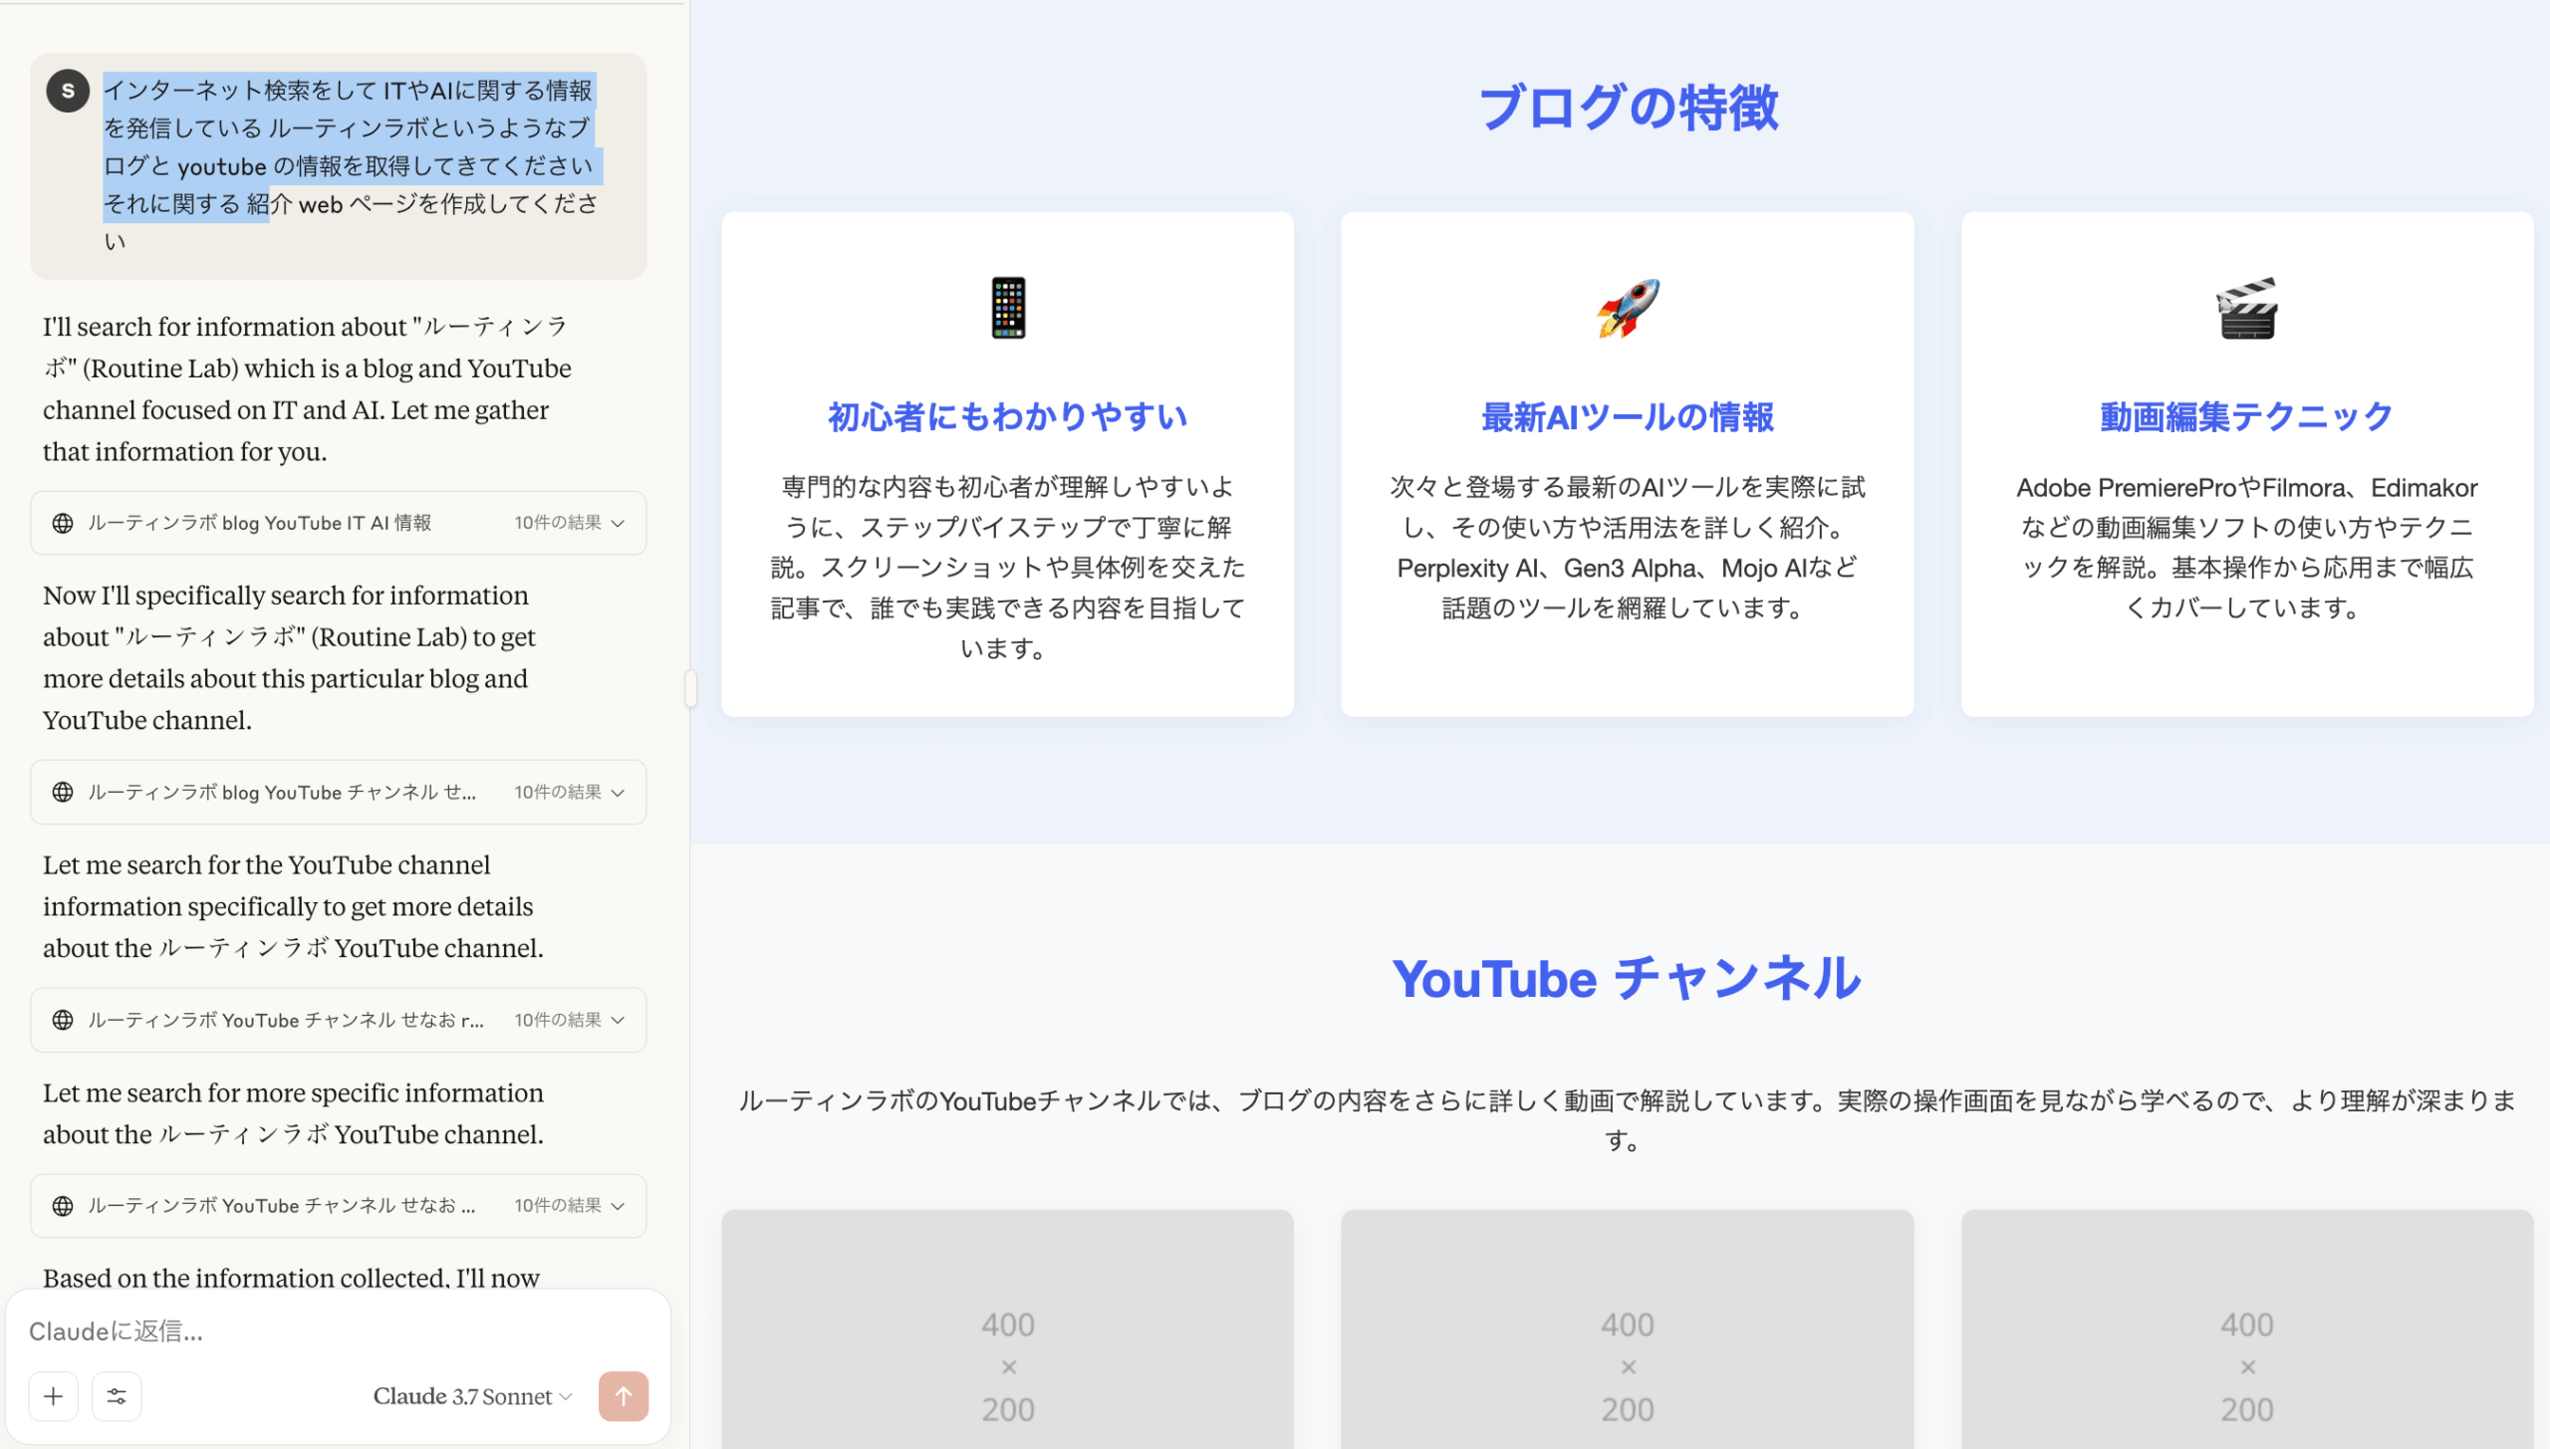The width and height of the screenshot is (2550, 1449).
Task: Click the '最新AIツールの情報' card heading
Action: pyautogui.click(x=1627, y=417)
